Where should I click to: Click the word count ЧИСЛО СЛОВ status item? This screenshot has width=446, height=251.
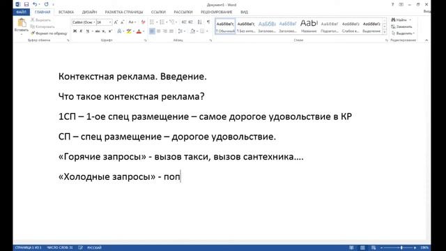pos(60,248)
